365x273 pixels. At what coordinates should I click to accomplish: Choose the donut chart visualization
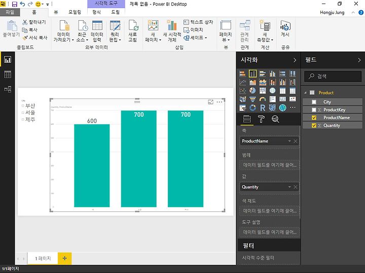[x=252, y=108]
